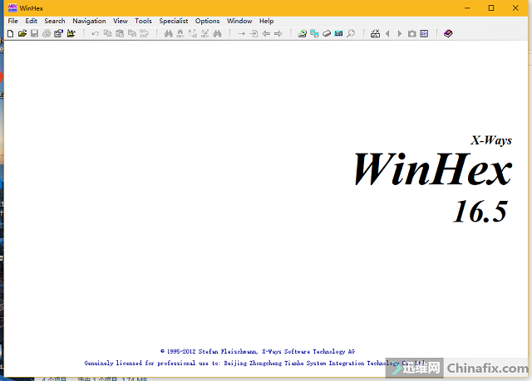Open the File menu
Viewport: 532px width, 381px height.
[13, 21]
